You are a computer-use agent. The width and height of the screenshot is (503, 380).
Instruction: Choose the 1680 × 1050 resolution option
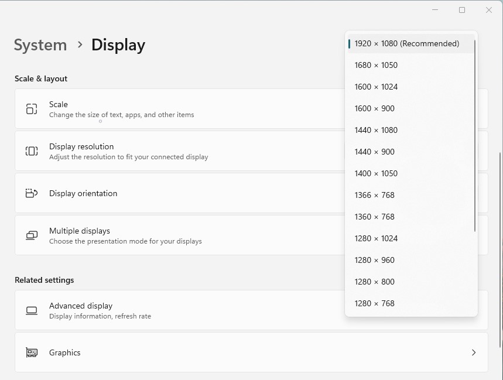376,65
